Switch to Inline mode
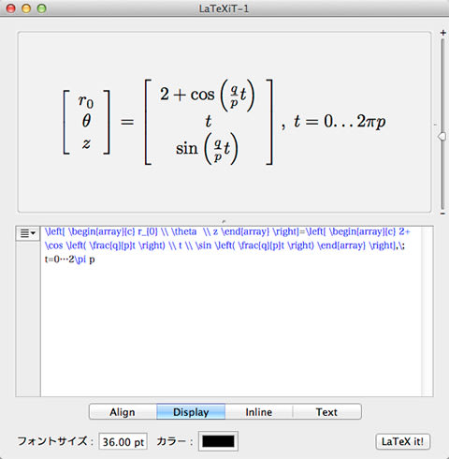 [259, 412]
